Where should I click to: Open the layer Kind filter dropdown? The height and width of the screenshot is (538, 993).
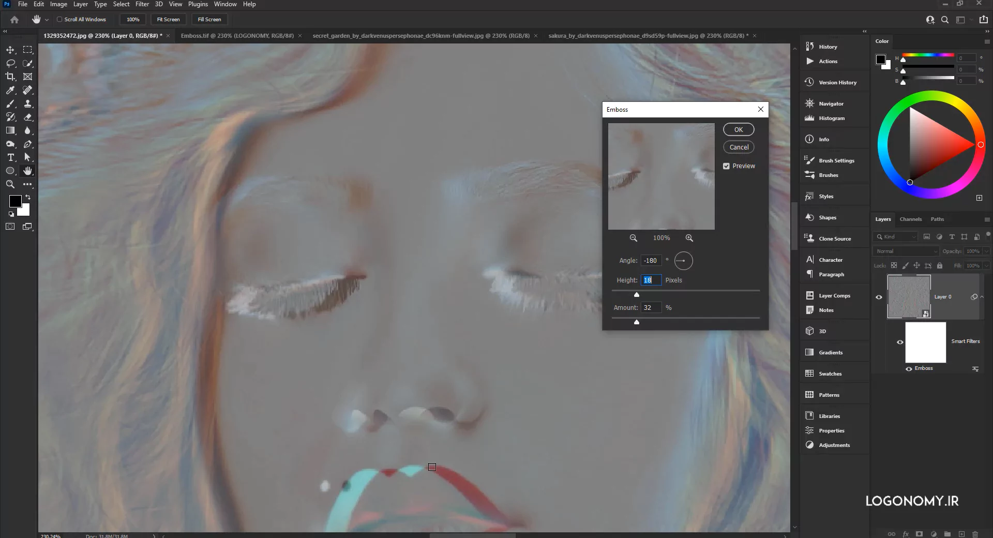pos(896,237)
